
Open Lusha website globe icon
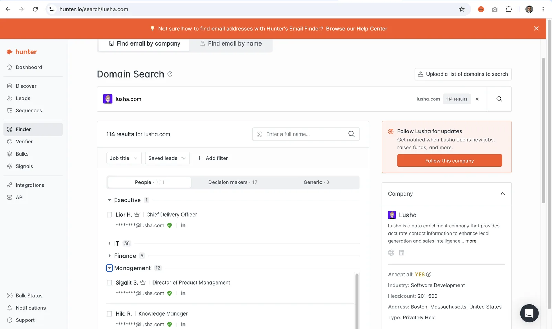391,253
